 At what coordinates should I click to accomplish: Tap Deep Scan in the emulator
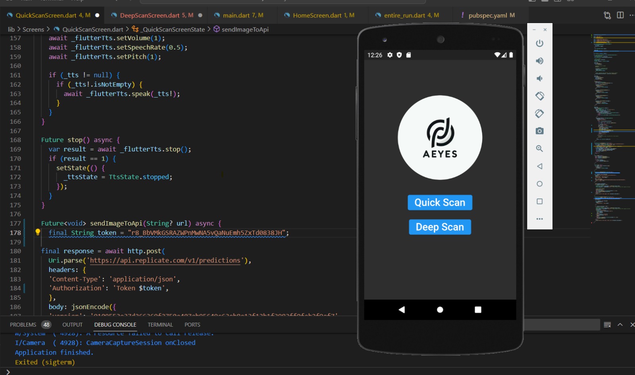click(440, 227)
